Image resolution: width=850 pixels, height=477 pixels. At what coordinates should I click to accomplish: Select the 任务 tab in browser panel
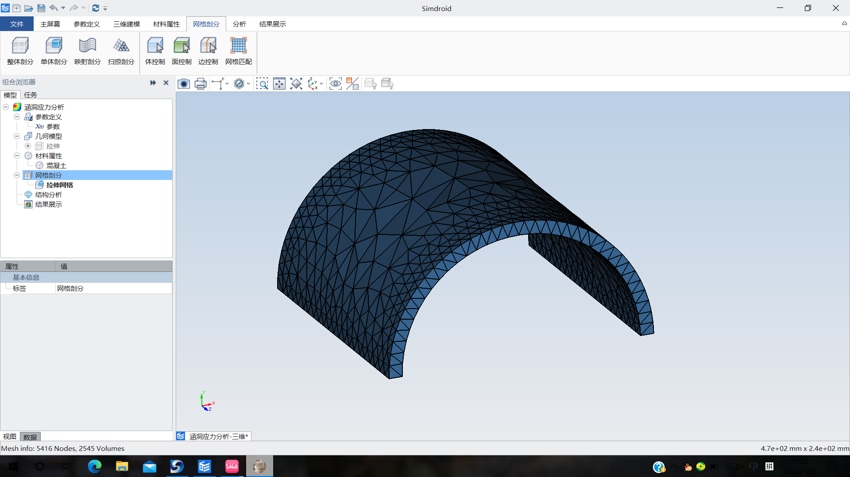pos(31,95)
